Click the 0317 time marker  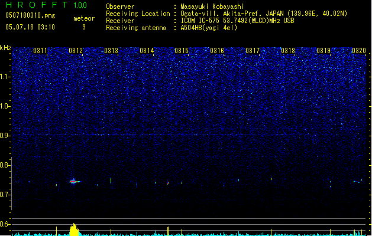[x=253, y=51]
